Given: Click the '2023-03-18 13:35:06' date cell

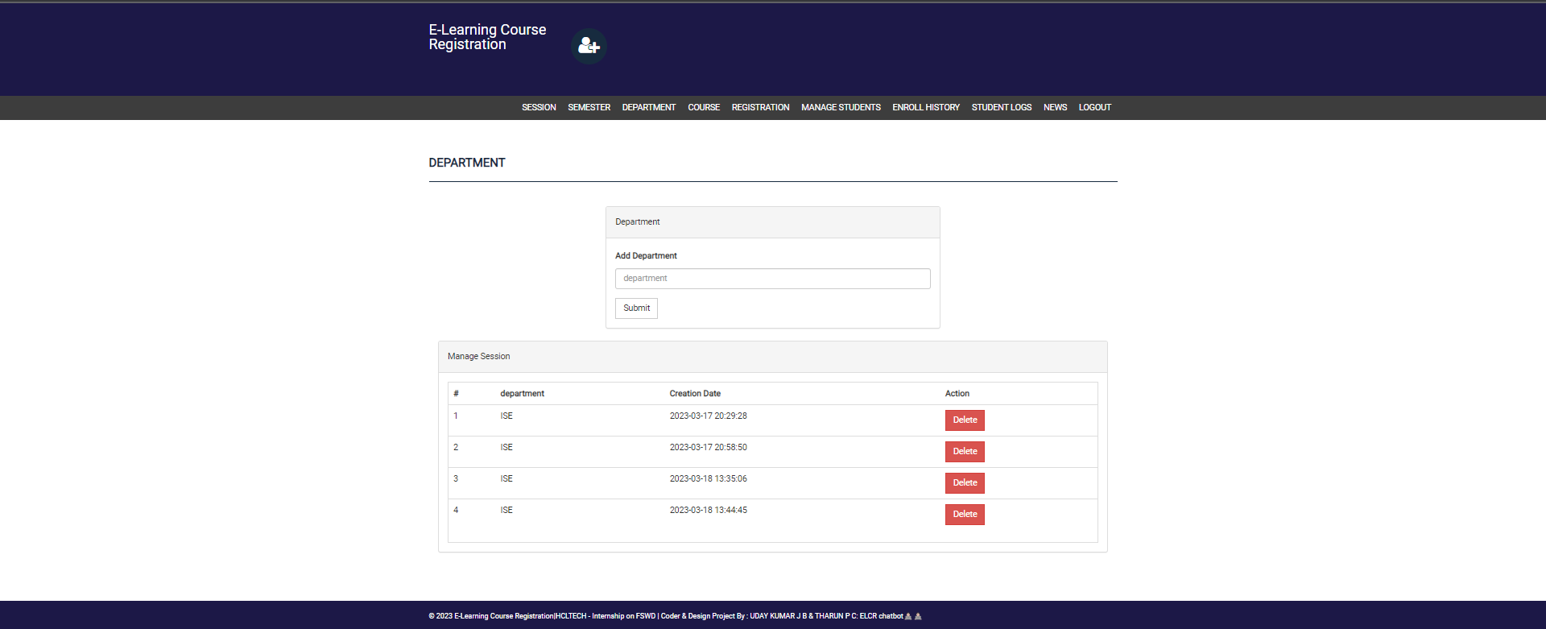Looking at the screenshot, I should pos(709,479).
